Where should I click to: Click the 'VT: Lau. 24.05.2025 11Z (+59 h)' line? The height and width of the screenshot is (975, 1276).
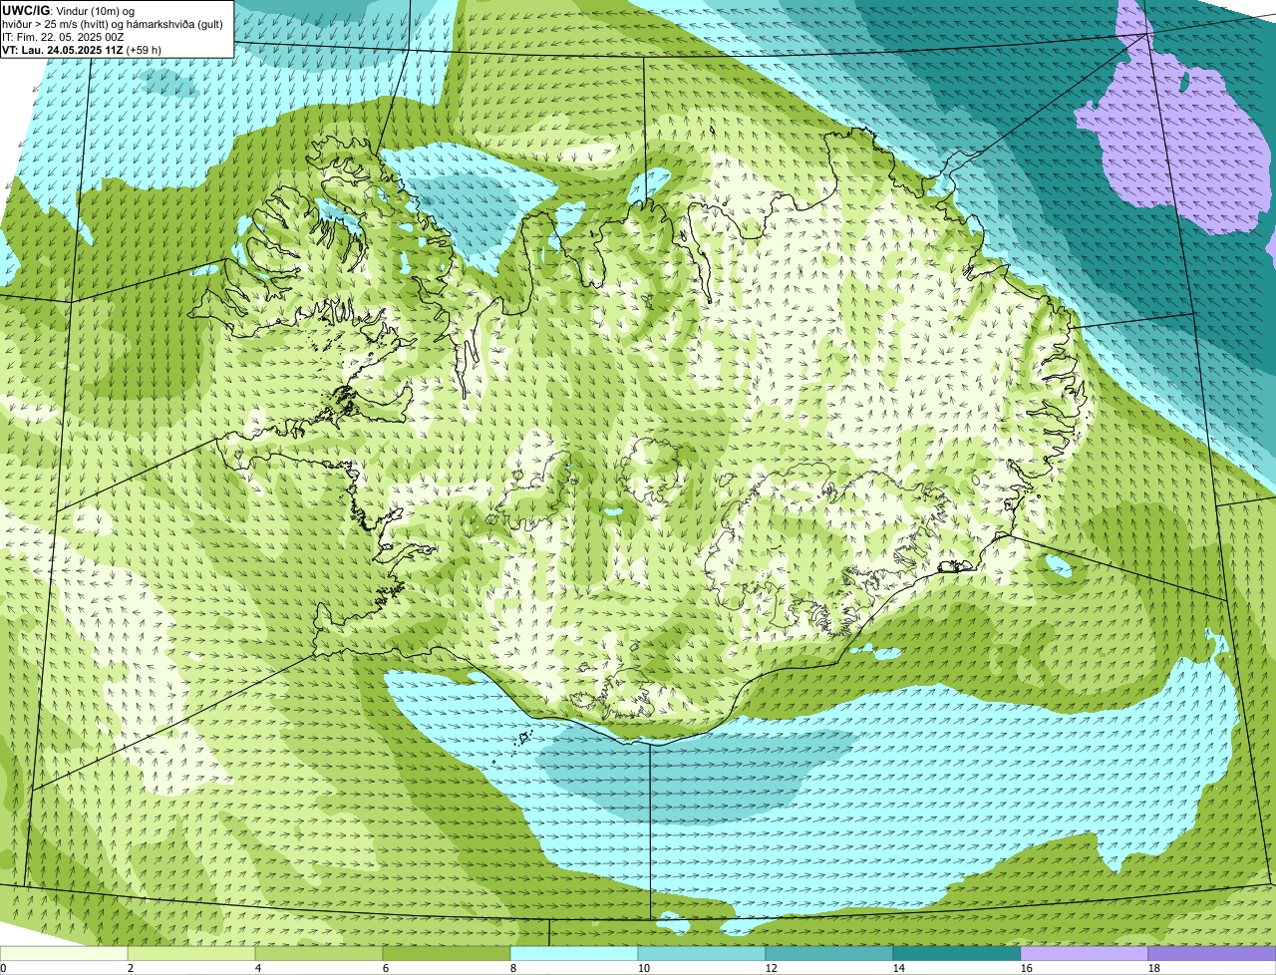point(82,50)
